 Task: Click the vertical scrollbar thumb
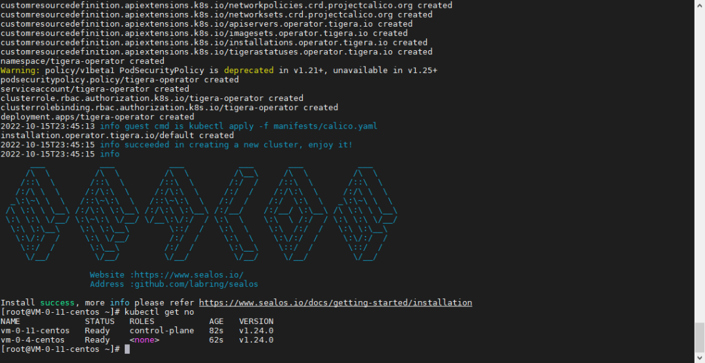click(x=698, y=336)
